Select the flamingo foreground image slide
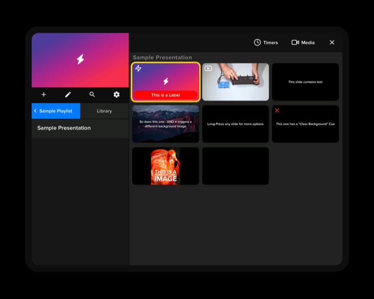This screenshot has width=374, height=299. (166, 166)
